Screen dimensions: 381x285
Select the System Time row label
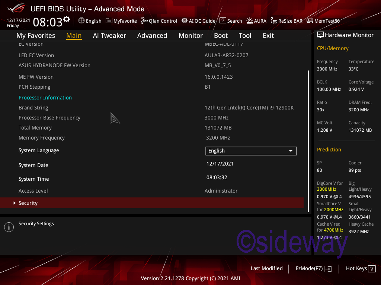pyautogui.click(x=34, y=179)
